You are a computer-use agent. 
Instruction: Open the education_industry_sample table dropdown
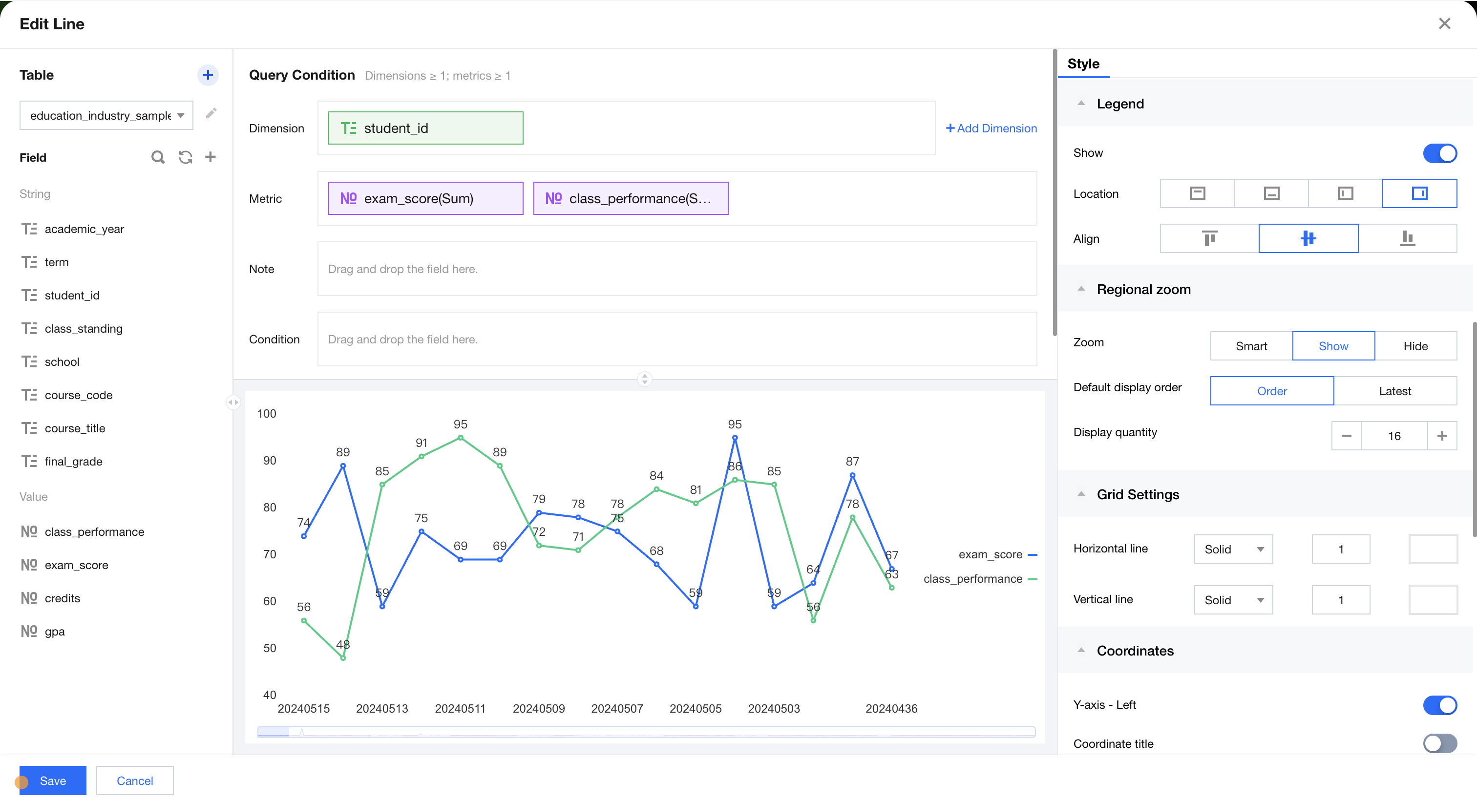click(x=106, y=116)
